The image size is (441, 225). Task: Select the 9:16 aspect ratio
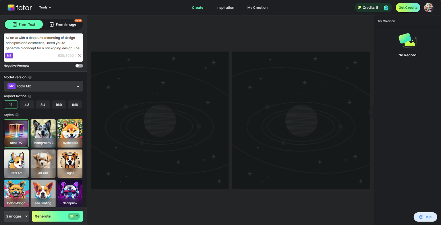75,105
